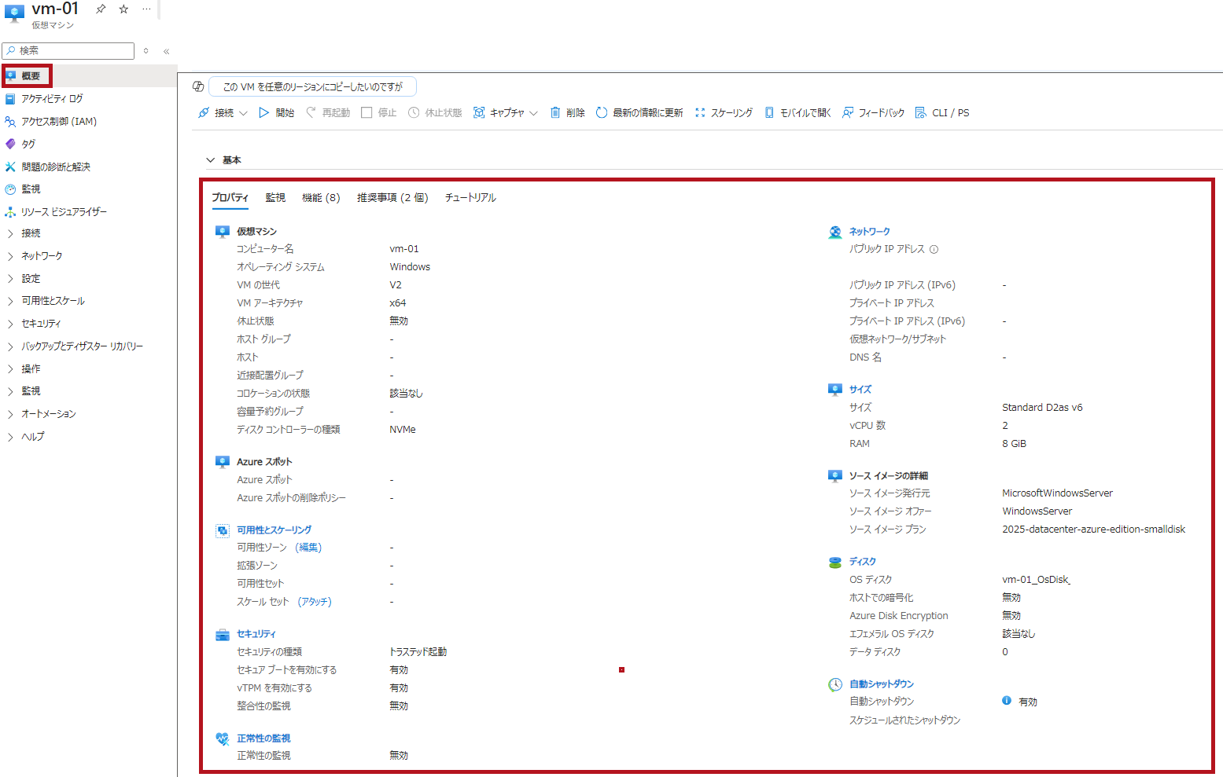The image size is (1223, 777).
Task: Open the 自動シャットダウン heading link
Action: pos(882,684)
